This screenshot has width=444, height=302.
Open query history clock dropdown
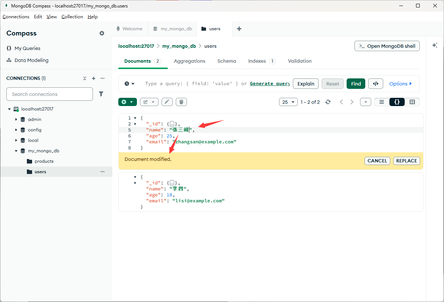[x=129, y=84]
